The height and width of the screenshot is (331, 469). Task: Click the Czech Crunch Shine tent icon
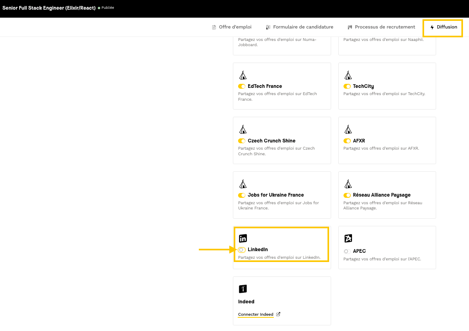pos(243,129)
